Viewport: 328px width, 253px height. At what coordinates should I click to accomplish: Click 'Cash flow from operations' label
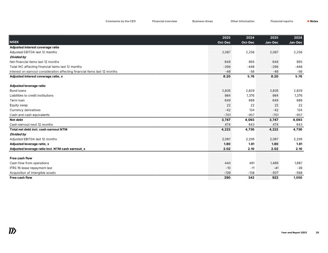coord(29,163)
